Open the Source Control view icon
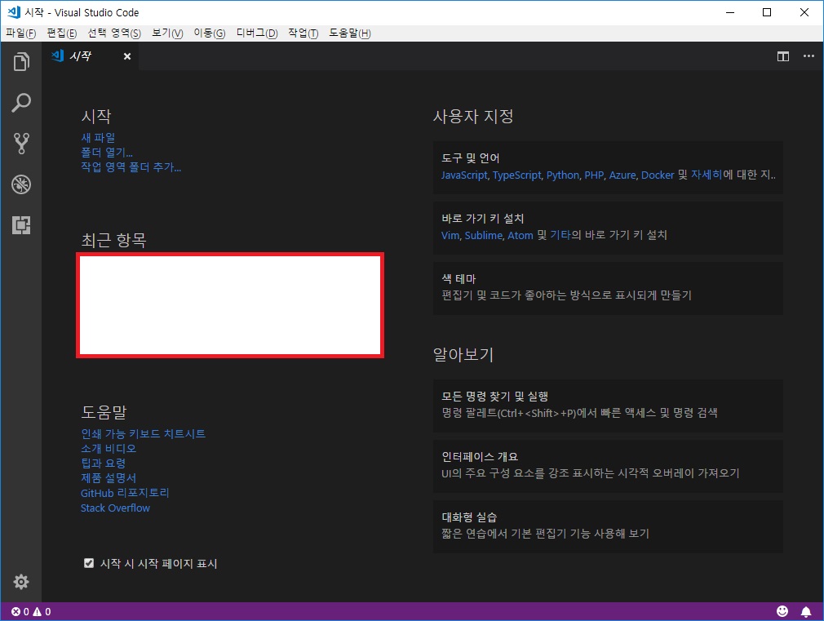 21,143
